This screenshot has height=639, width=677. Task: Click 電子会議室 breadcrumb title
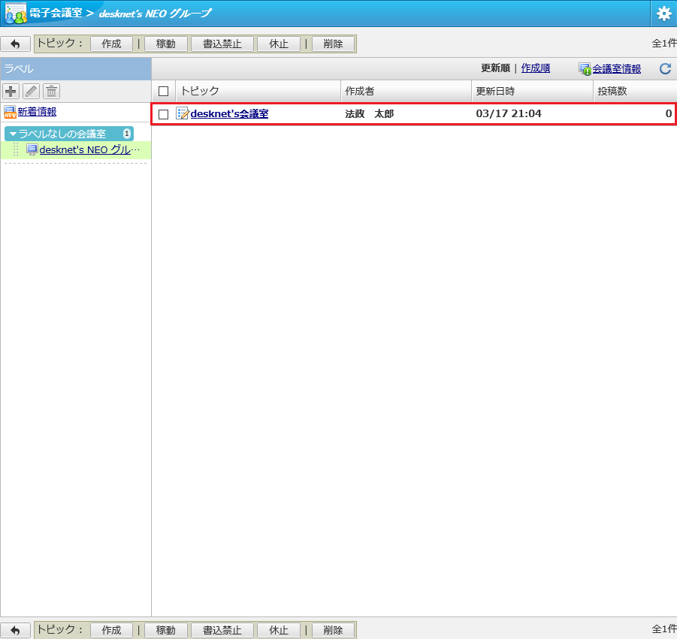pos(56,13)
